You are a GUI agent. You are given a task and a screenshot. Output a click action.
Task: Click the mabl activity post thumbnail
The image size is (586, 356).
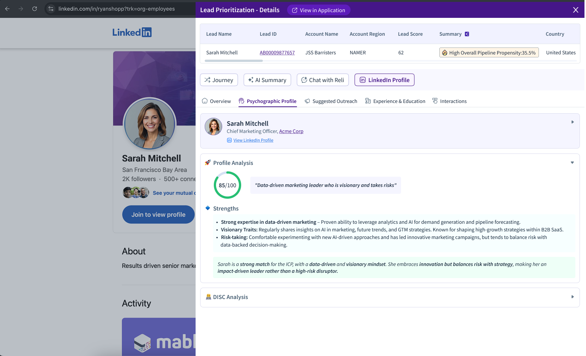tap(159, 337)
